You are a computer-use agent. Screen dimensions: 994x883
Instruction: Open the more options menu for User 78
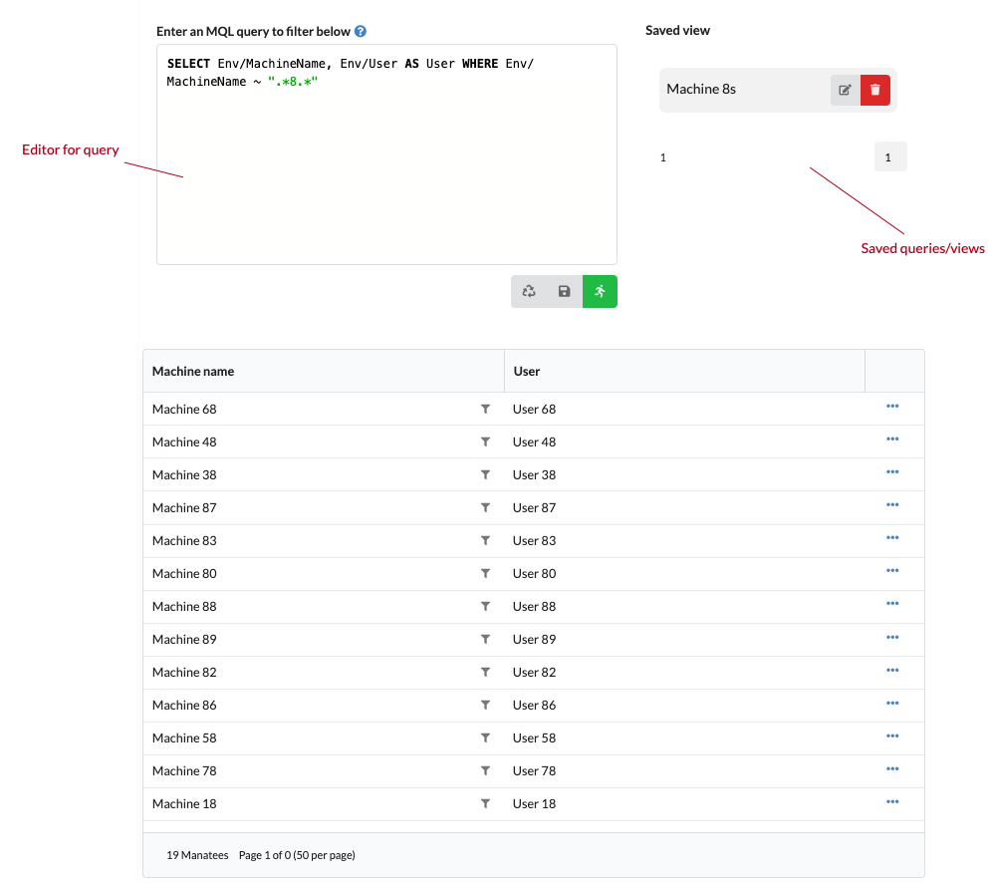[892, 769]
